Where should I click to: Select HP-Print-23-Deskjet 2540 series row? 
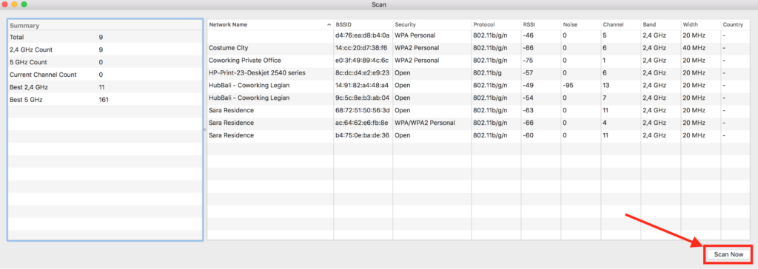pyautogui.click(x=479, y=73)
